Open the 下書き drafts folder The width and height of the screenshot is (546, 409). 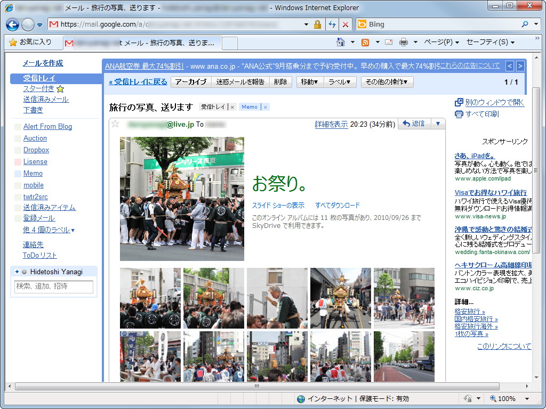pos(33,110)
